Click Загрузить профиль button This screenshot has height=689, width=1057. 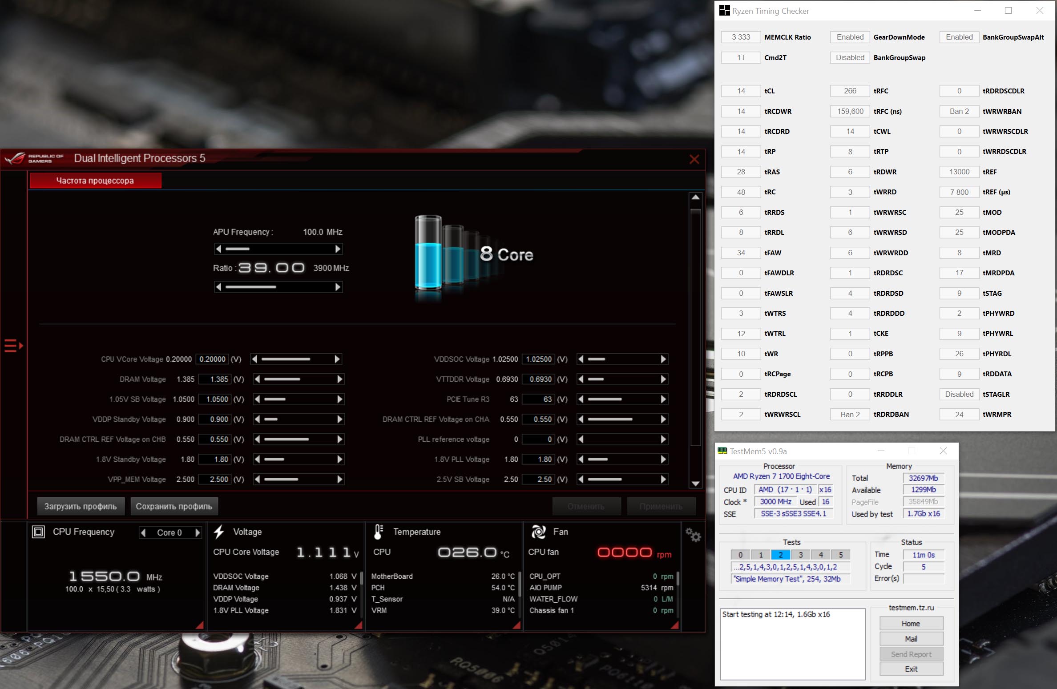(81, 506)
